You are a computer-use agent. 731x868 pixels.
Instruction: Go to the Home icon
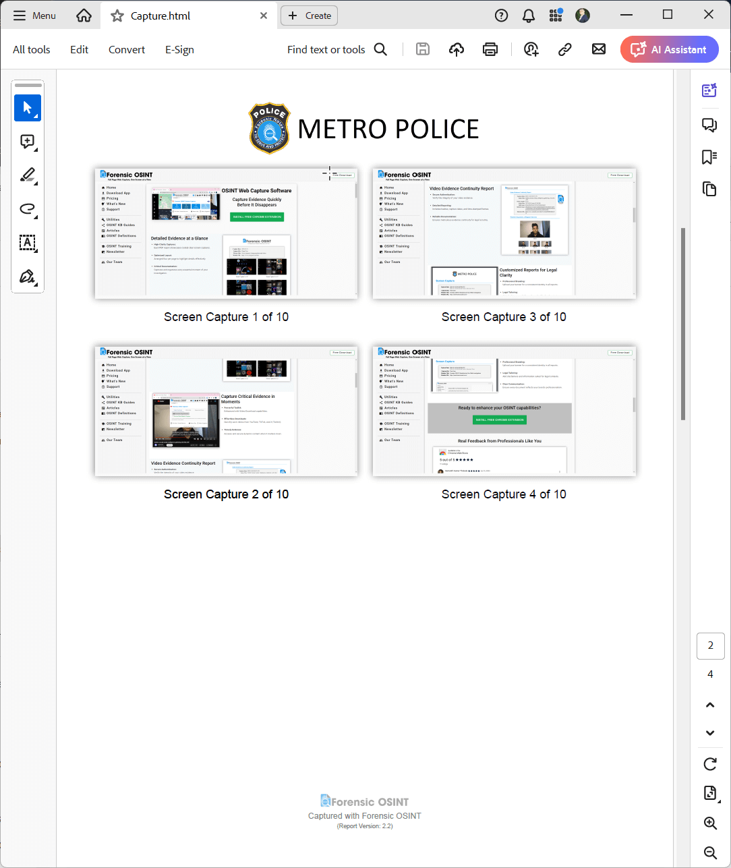[84, 16]
